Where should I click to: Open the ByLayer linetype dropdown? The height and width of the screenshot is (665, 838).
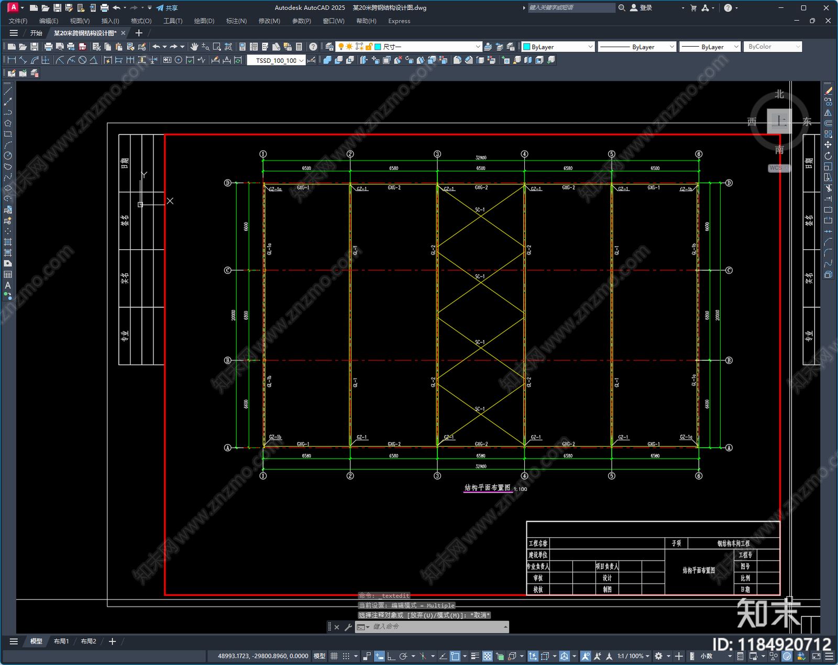[x=637, y=47]
